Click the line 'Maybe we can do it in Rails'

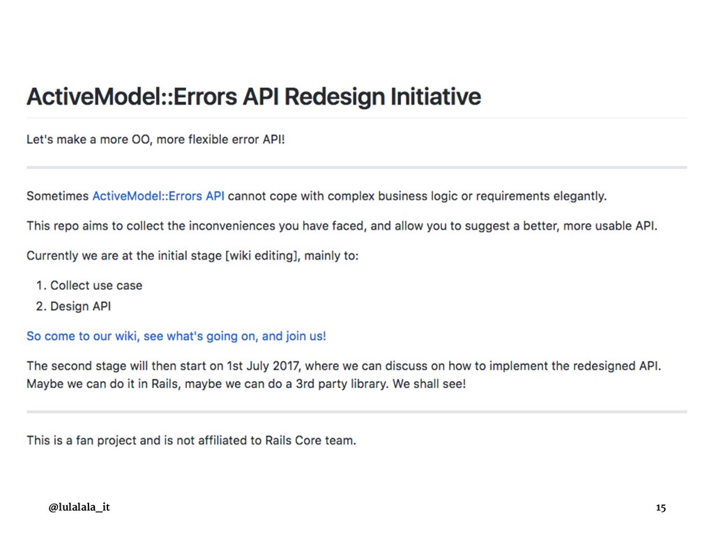click(x=246, y=384)
